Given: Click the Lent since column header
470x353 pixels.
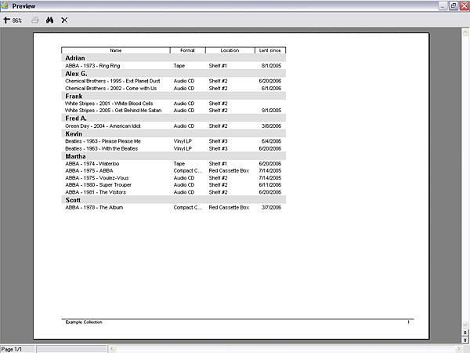Looking at the screenshot, I should pyautogui.click(x=270, y=50).
